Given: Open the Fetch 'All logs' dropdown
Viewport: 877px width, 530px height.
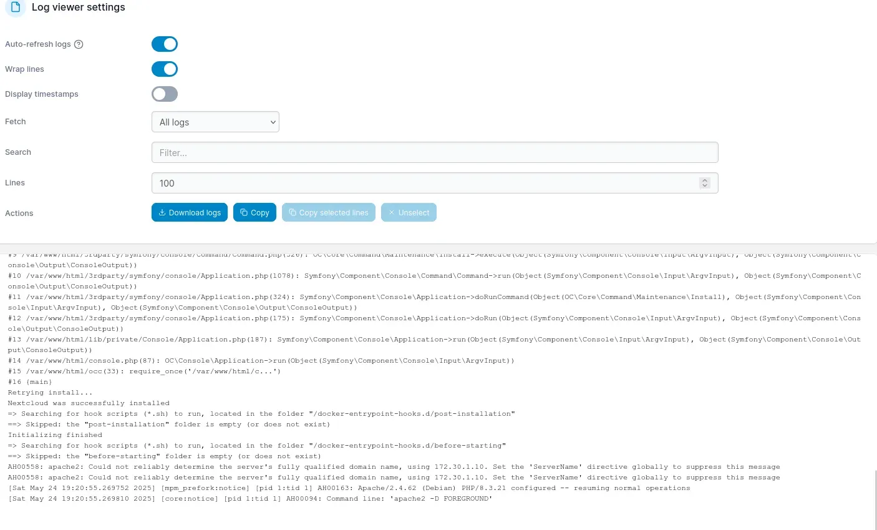Looking at the screenshot, I should click(215, 122).
